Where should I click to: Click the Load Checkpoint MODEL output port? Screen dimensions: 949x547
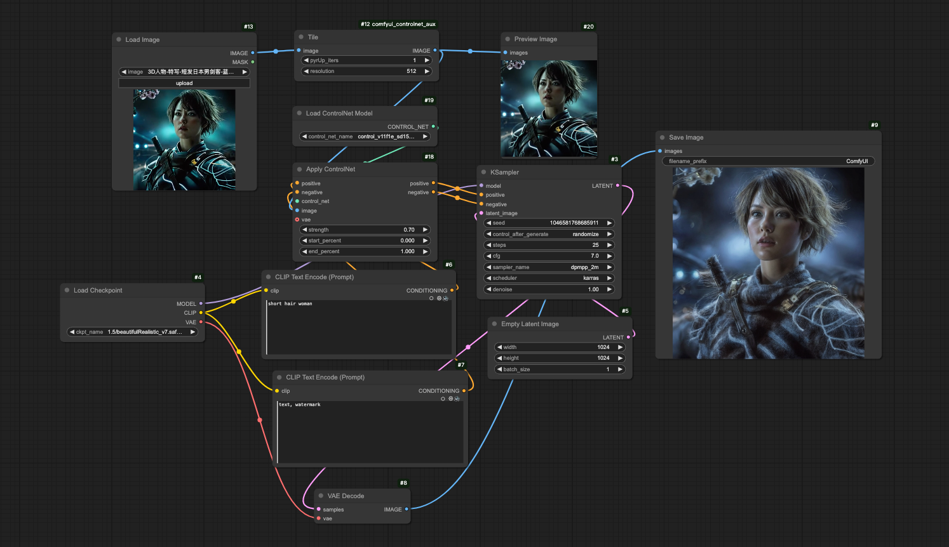pos(201,303)
